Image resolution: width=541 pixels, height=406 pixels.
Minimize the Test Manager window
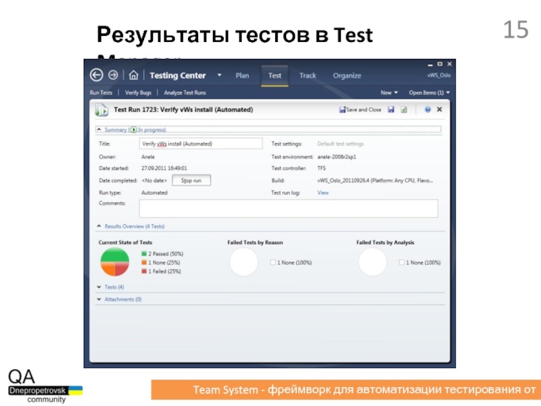[430, 64]
